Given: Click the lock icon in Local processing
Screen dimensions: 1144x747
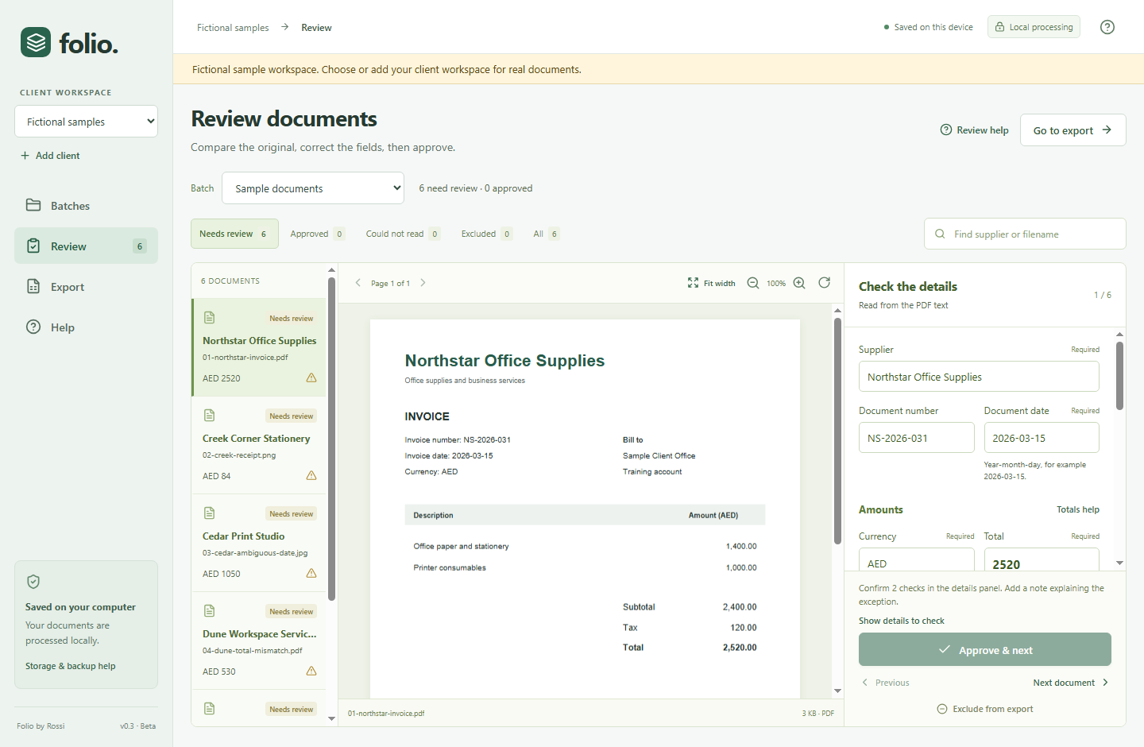Looking at the screenshot, I should point(1000,27).
